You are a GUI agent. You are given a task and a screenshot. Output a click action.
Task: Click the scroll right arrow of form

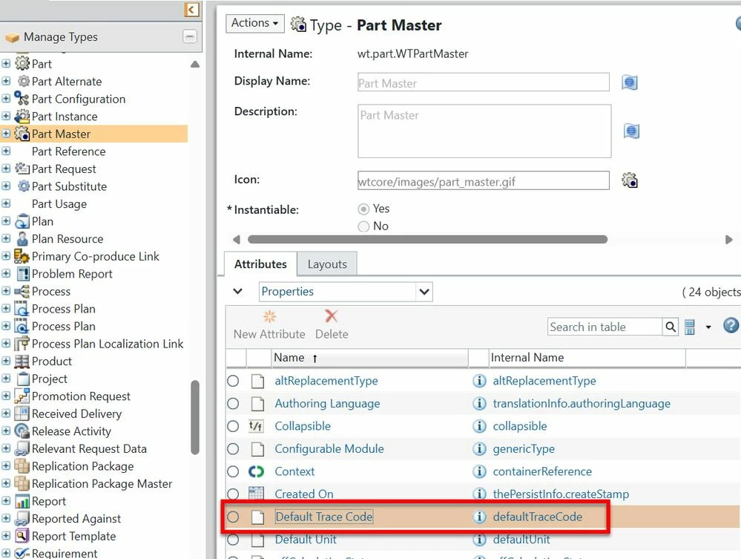(728, 239)
